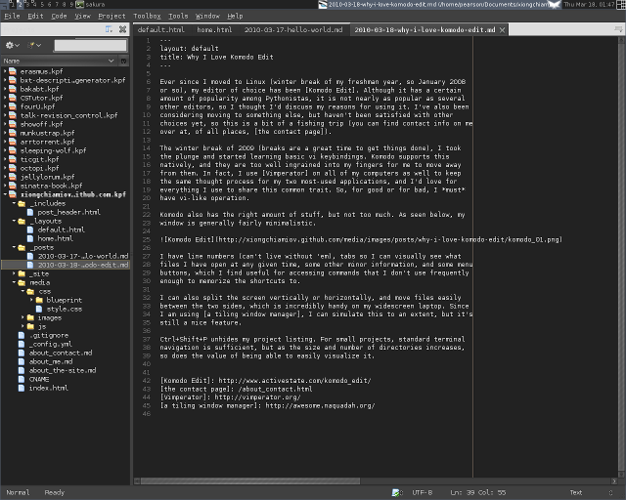The width and height of the screenshot is (626, 500).
Task: Click the sakura terminal icon in taskbar
Action: pos(80,4)
